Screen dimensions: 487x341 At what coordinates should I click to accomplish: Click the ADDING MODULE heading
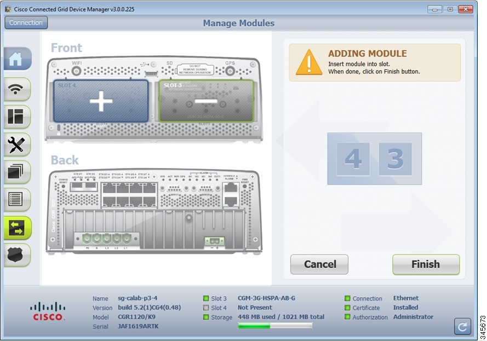368,54
